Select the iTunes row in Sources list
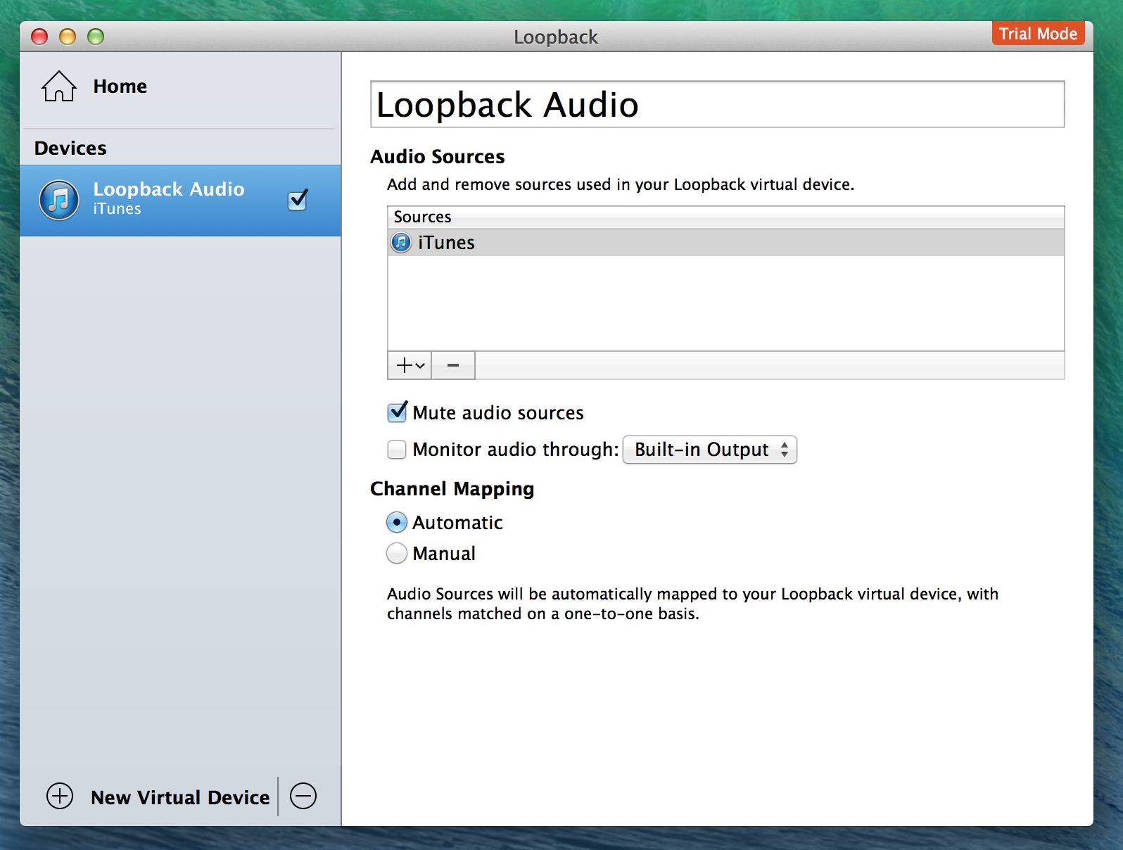The width and height of the screenshot is (1123, 850). pyautogui.click(x=725, y=243)
